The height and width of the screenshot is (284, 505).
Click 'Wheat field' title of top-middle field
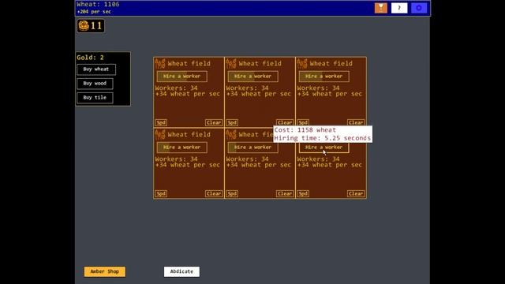click(260, 63)
